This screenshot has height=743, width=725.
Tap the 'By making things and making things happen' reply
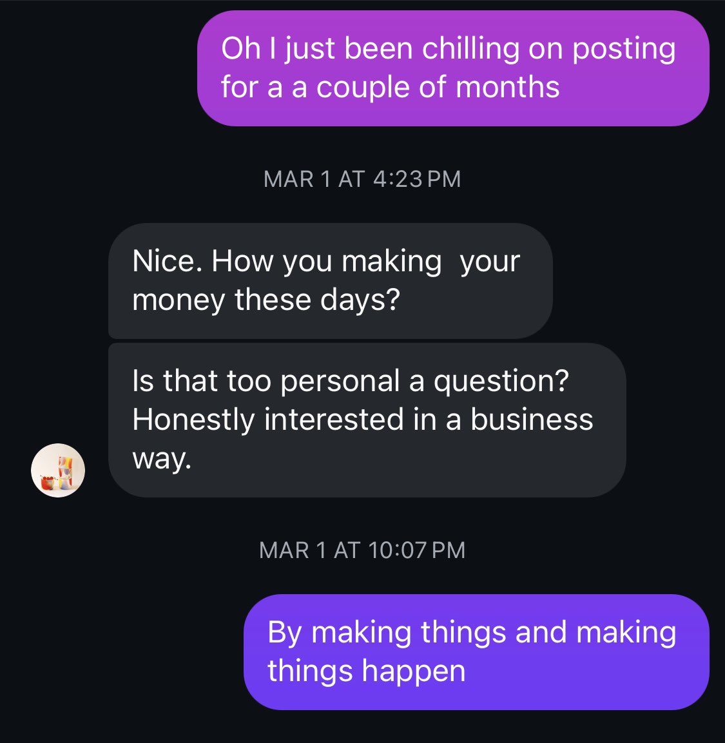(x=476, y=652)
